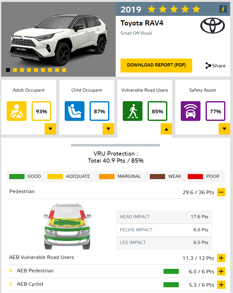
Task: Click the green GOOD legend swatch
Action: coord(17,176)
